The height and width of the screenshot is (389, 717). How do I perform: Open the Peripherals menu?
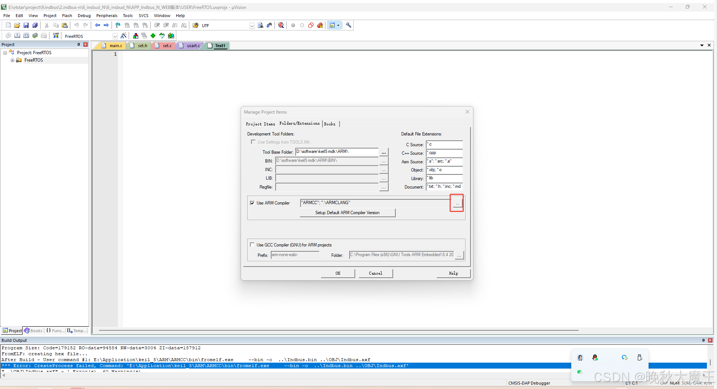[107, 16]
